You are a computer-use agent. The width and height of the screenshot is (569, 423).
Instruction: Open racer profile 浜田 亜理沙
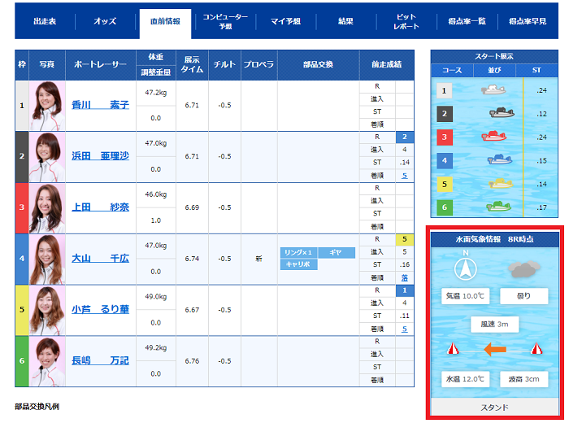click(100, 156)
